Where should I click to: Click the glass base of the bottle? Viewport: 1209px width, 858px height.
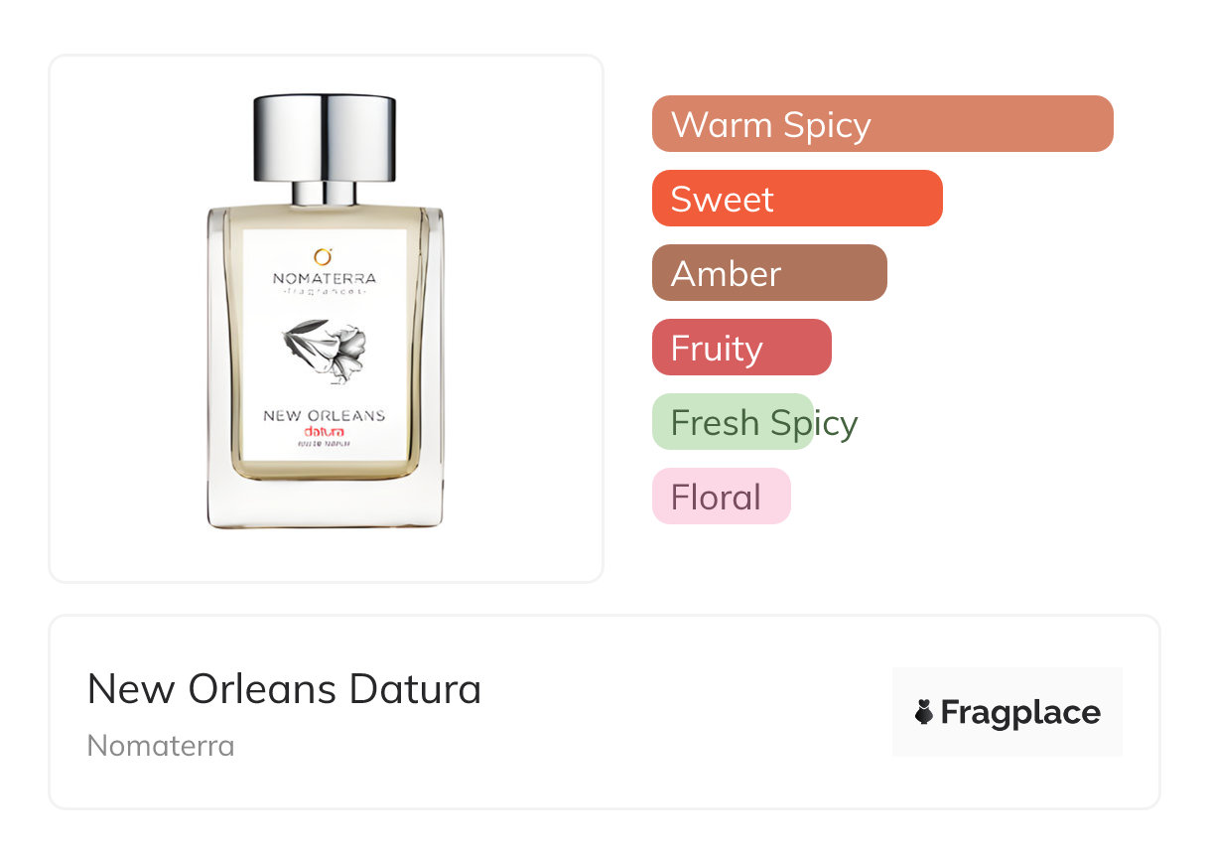(x=325, y=504)
